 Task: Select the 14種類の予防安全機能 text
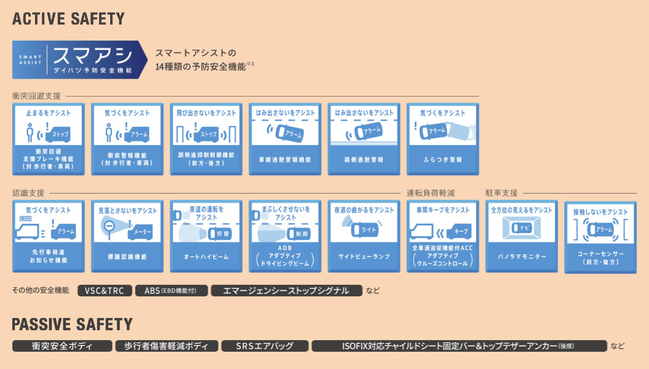[201, 66]
